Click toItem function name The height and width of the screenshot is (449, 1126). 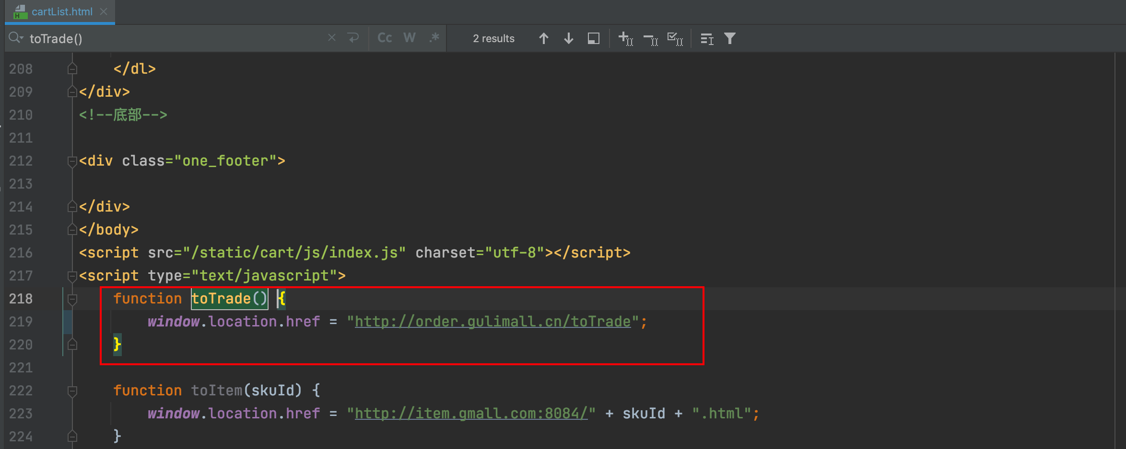coord(217,391)
